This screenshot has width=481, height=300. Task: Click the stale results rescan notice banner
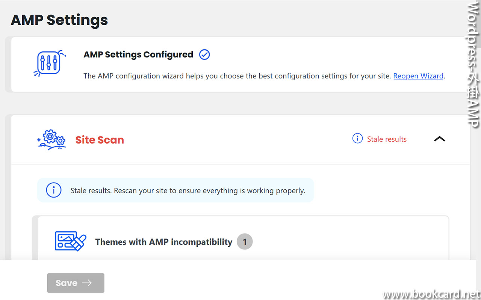point(175,190)
